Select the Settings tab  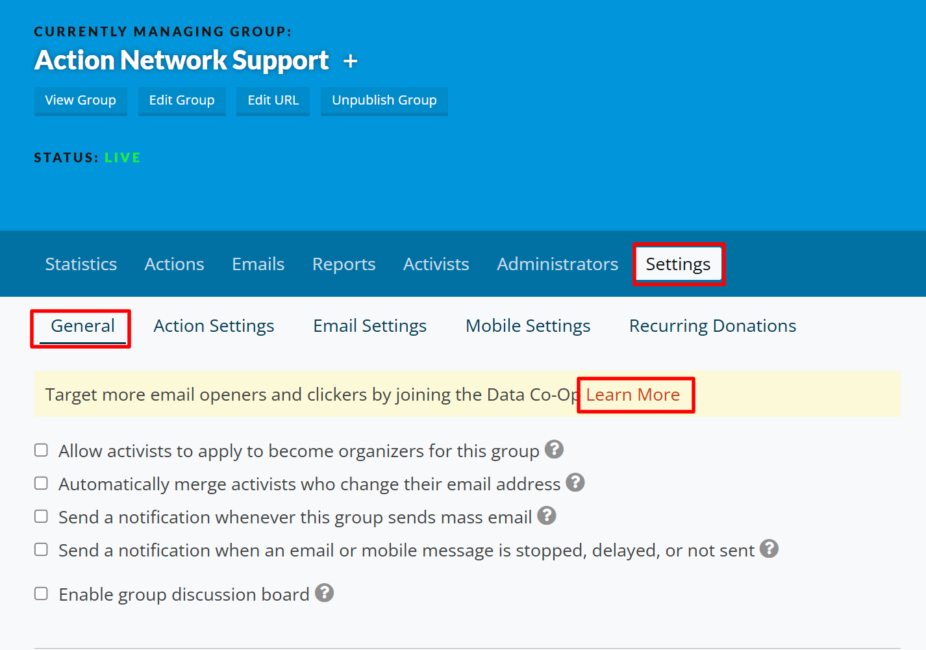(x=679, y=264)
